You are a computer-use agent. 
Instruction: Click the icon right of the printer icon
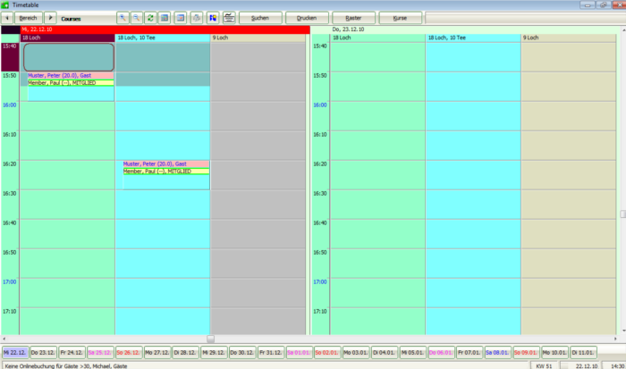coord(213,18)
